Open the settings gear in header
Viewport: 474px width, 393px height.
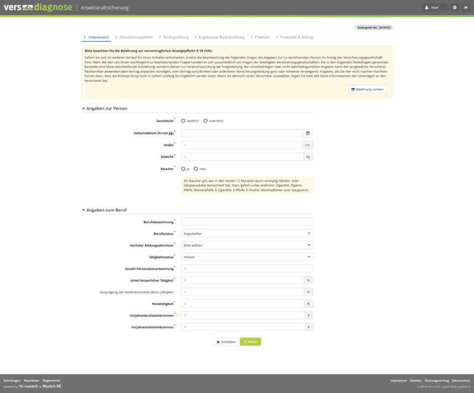[455, 7]
